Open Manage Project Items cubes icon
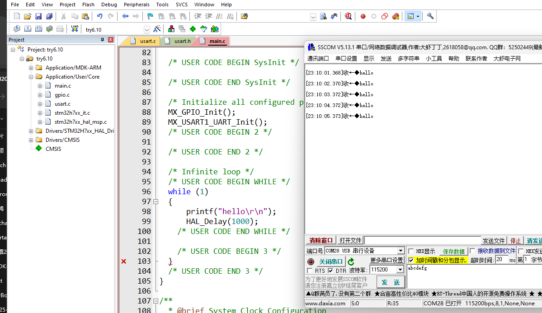 click(171, 29)
